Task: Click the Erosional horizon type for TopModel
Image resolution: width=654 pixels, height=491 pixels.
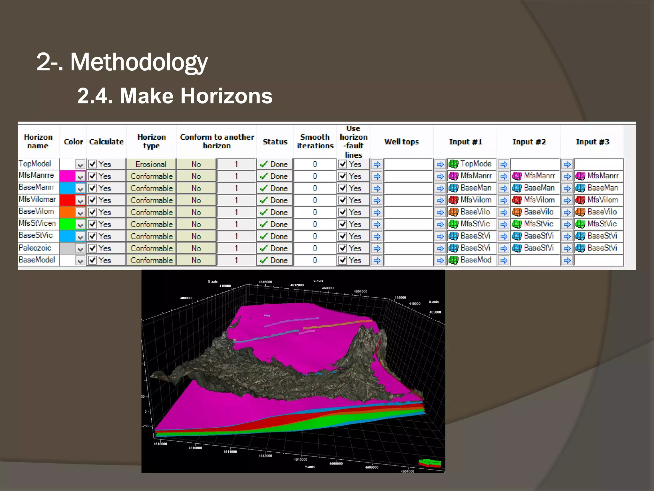Action: click(151, 164)
